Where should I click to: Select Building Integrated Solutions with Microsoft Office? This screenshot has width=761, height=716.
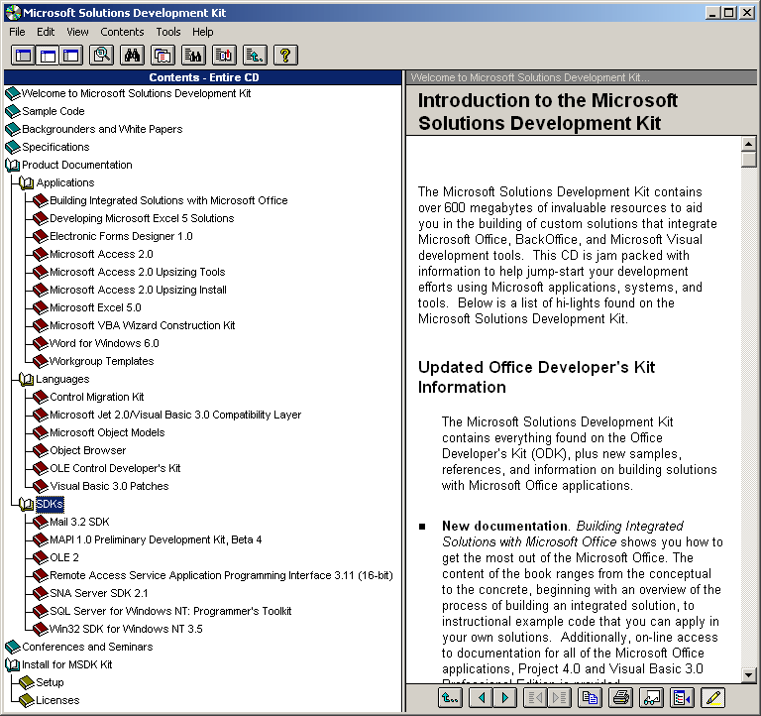pos(168,200)
